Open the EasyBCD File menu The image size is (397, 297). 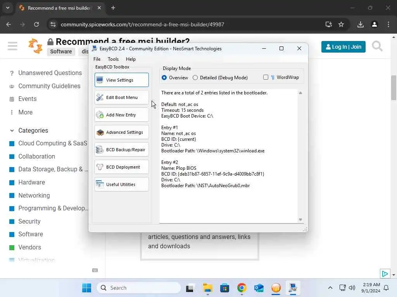97,59
